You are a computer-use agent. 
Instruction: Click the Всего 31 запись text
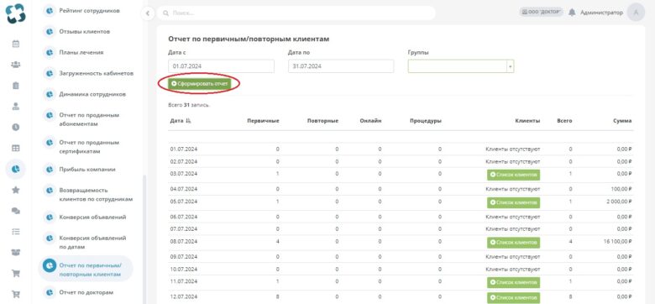pos(189,105)
